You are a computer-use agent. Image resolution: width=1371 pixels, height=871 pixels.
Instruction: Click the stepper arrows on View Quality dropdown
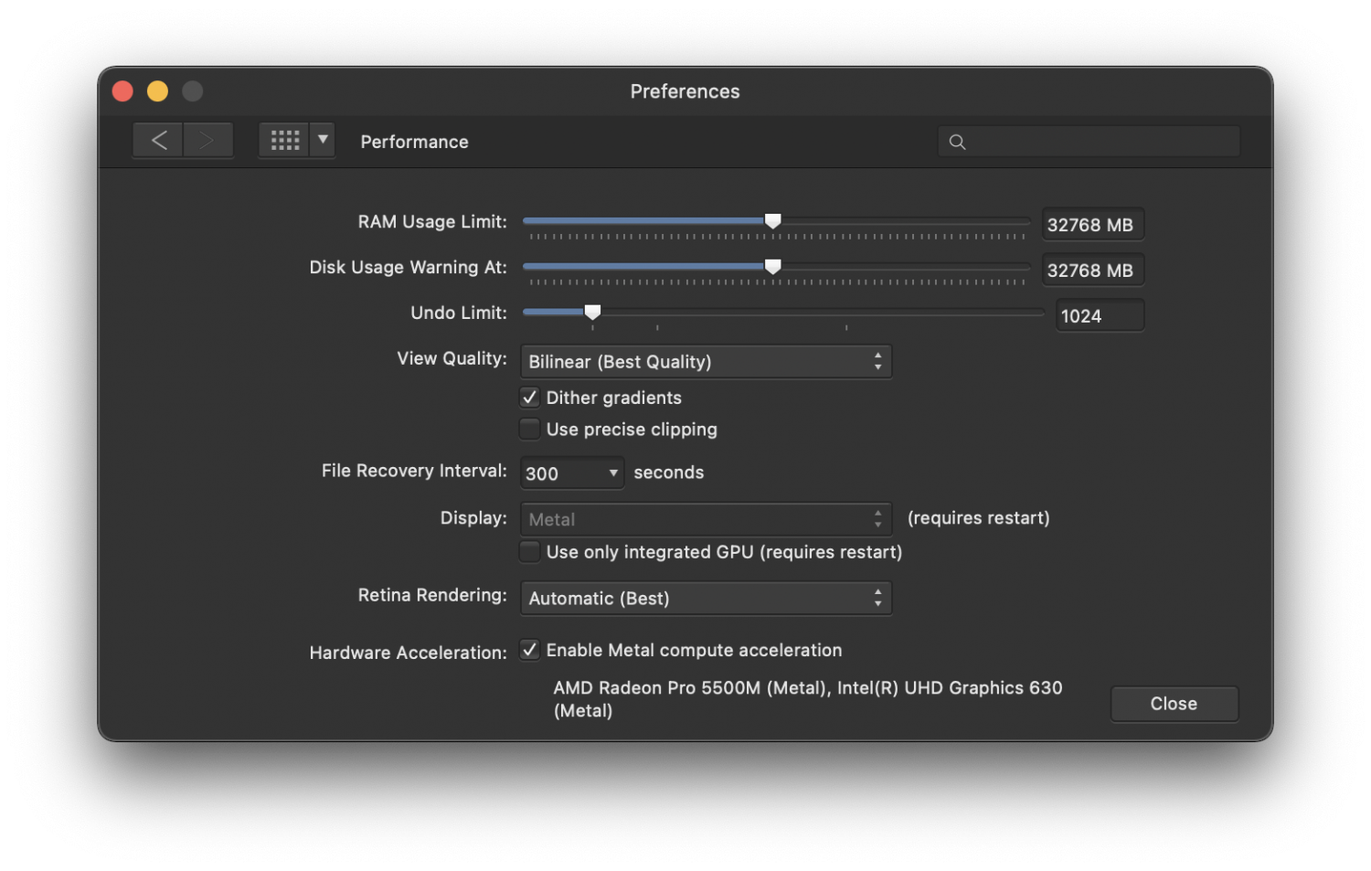877,361
